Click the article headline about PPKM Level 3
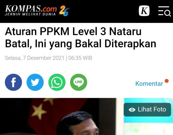Screen dimensions: 173x135 81,38
